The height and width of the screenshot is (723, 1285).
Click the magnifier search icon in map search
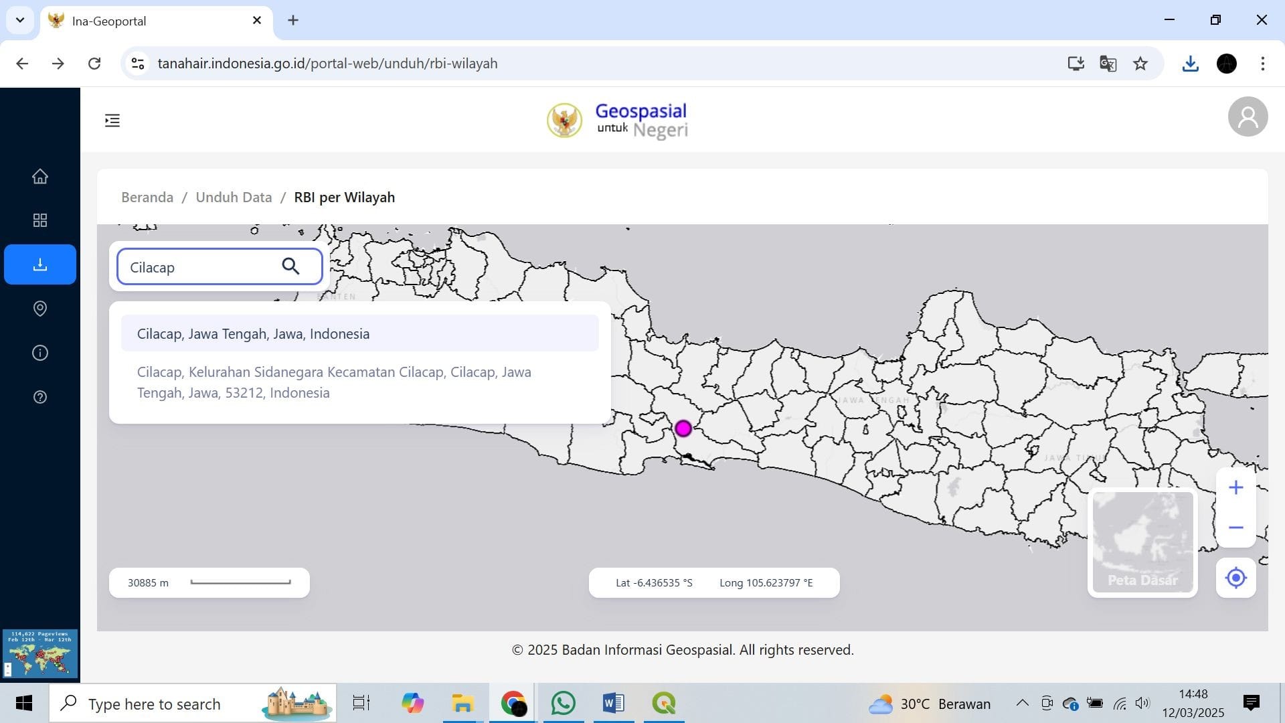(290, 266)
